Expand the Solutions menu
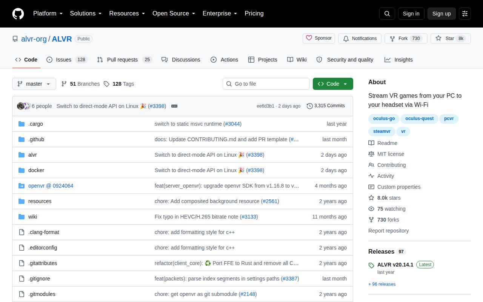The height and width of the screenshot is (302, 483). click(x=86, y=14)
